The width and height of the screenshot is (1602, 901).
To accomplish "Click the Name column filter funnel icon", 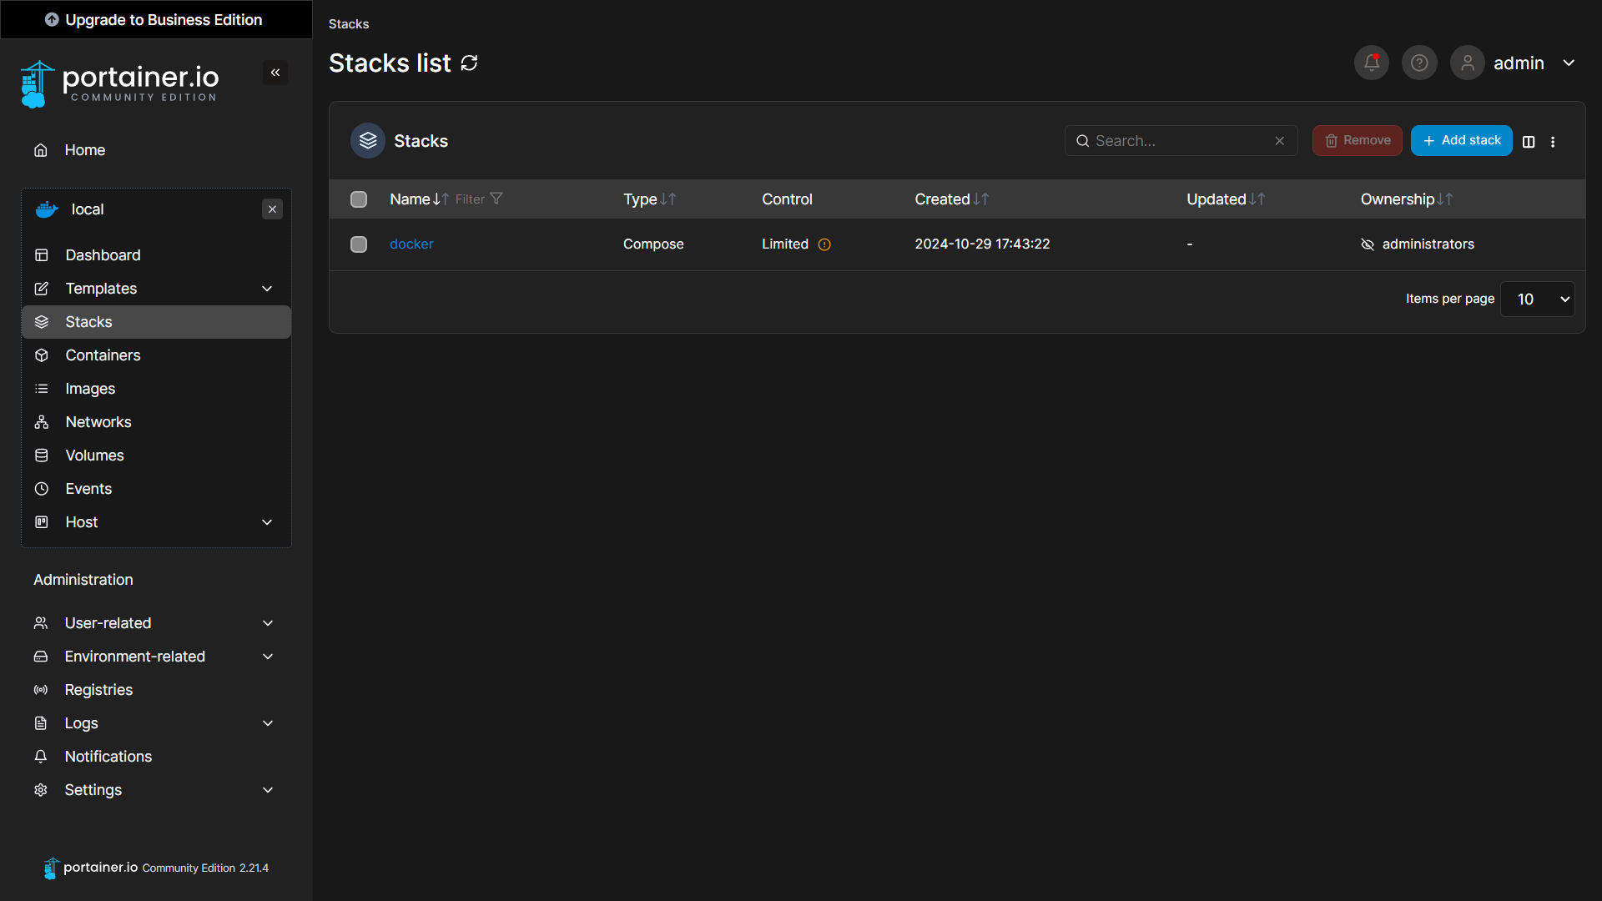I will tap(496, 199).
